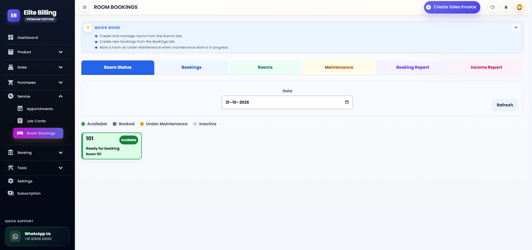
Task: Expand the Product menu chevron
Action: [60, 52]
